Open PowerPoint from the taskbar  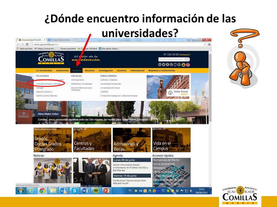106,191
